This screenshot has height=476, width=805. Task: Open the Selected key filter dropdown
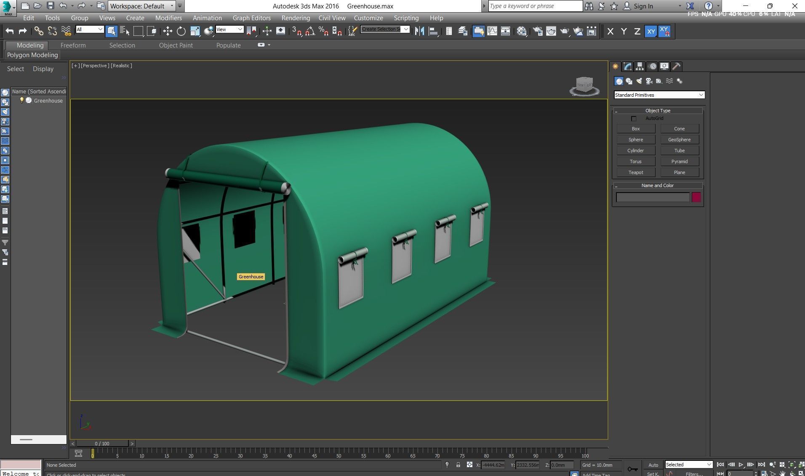coord(689,465)
